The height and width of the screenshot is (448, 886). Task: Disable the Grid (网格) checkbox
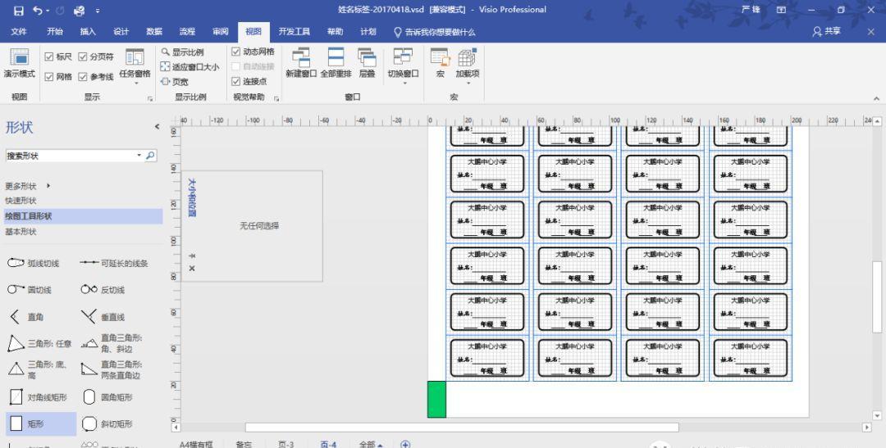click(x=49, y=77)
